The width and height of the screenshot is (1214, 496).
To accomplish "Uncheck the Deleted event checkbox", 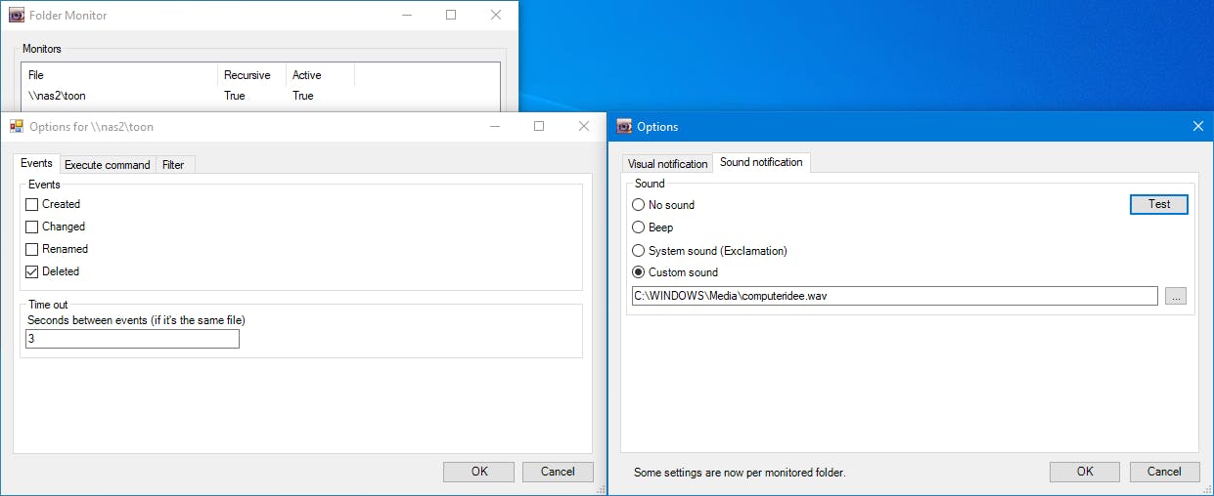I will [x=32, y=271].
